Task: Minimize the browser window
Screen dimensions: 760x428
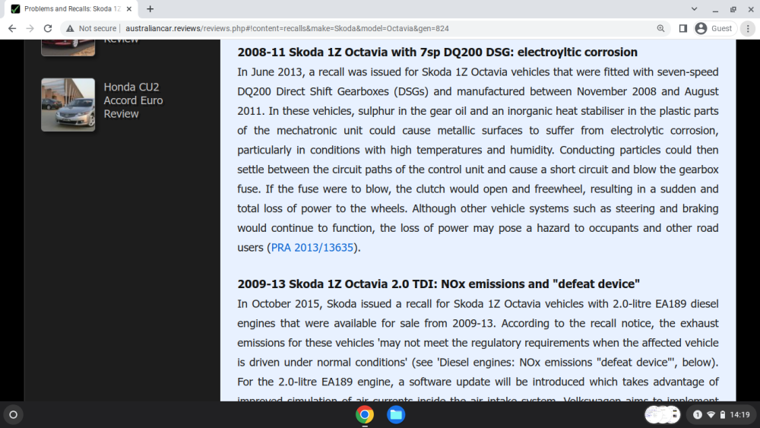Action: tap(715, 8)
